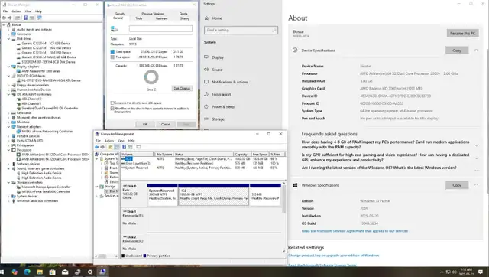The height and width of the screenshot is (277, 489).
Task: Open View menu in Device Manager
Action: [x=28, y=11]
